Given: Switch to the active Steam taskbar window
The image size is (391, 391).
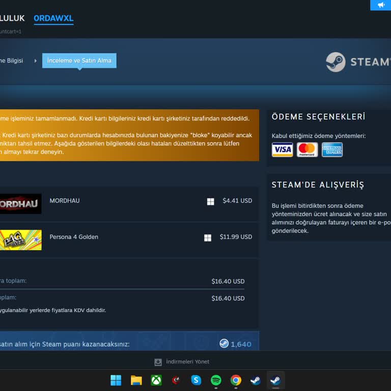Looking at the screenshot, I should pos(275,380).
